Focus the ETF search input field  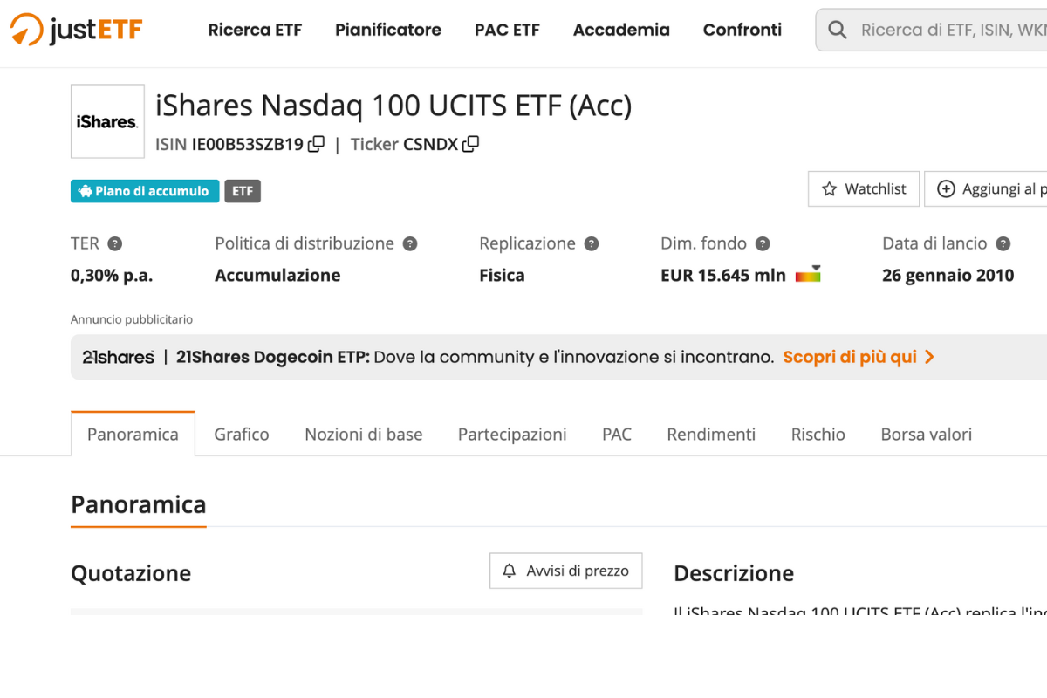[951, 31]
